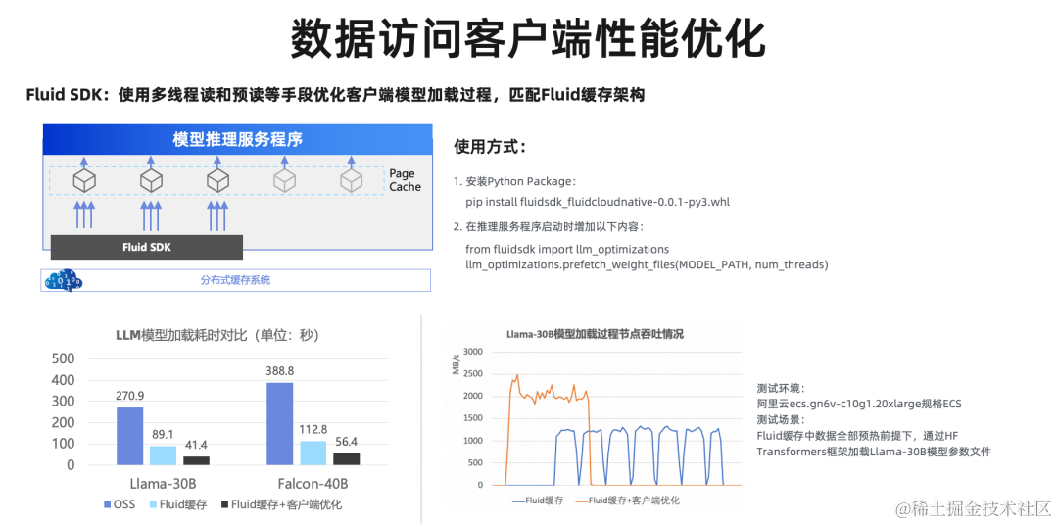This screenshot has height=525, width=1058.
Task: Click the 模型推理服务程序 header bar
Action: (x=237, y=140)
